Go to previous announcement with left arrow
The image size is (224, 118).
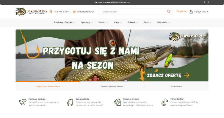(x=204, y=2)
